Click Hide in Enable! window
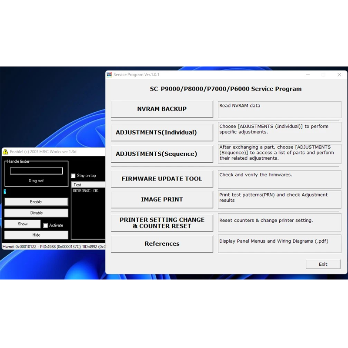Viewport: 348px width, 348px height. 36,235
